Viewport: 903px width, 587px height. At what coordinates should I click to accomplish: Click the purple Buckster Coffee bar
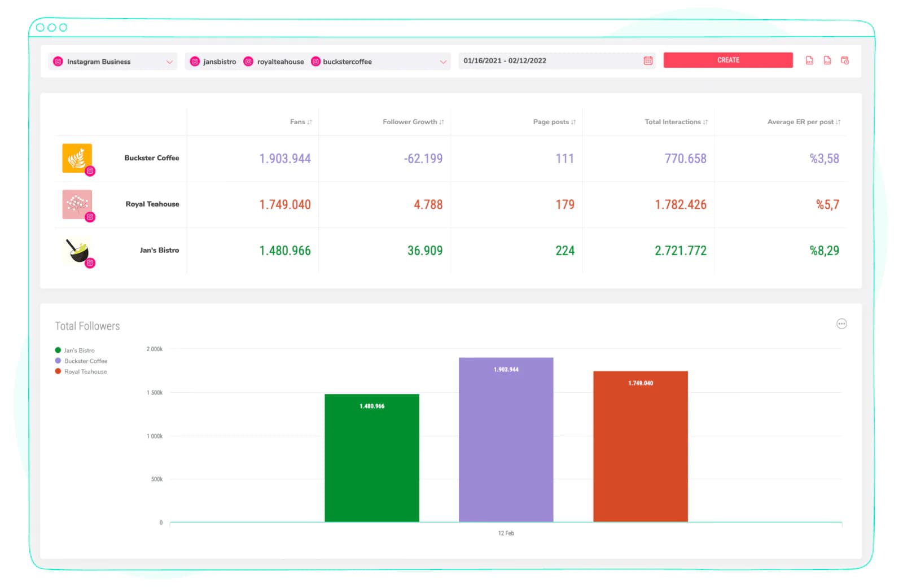pyautogui.click(x=506, y=440)
